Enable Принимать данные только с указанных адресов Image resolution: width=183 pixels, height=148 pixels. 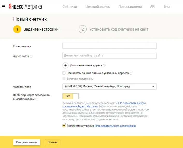pyautogui.click(x=64, y=73)
